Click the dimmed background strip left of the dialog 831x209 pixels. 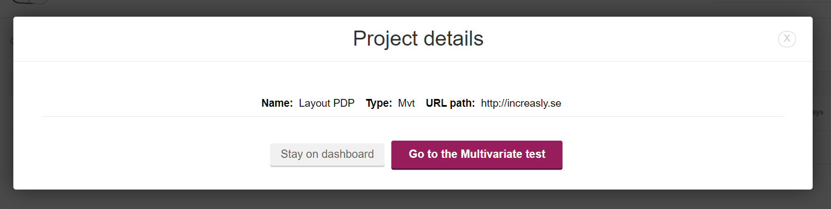click(x=6, y=106)
